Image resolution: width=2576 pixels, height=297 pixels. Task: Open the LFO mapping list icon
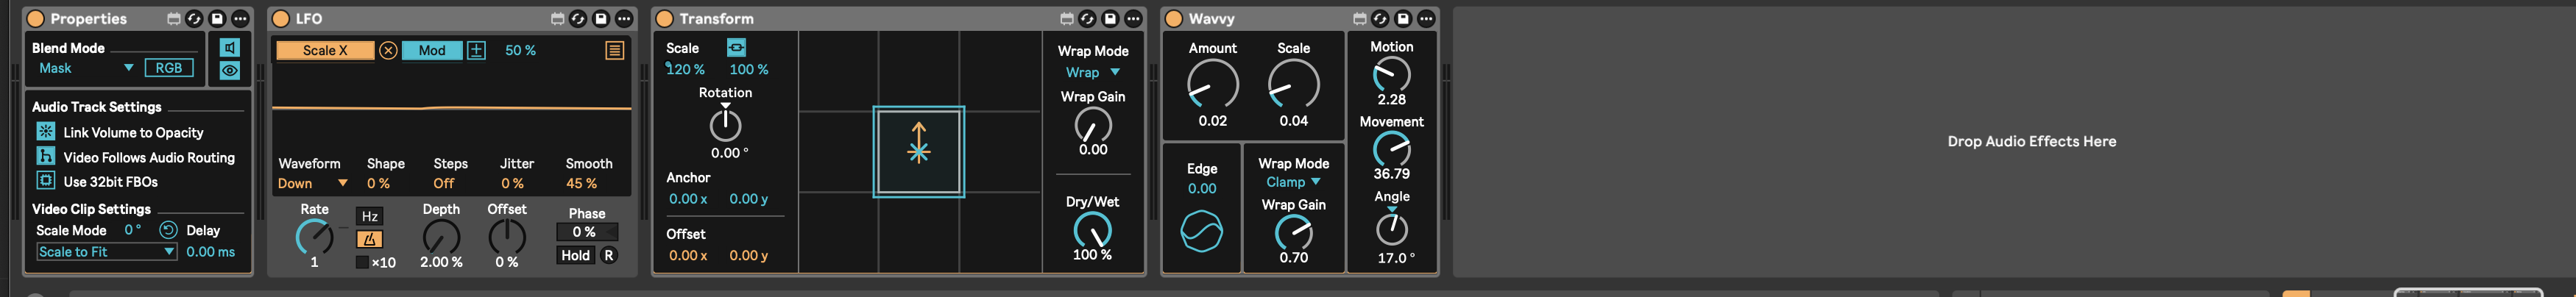pos(615,50)
